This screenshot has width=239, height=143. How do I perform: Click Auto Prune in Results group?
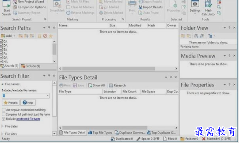[x=149, y=13]
